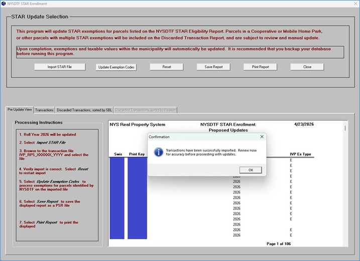The image size is (360, 261).
Task: Click the Close button in STAR Update Selection
Action: (307, 67)
